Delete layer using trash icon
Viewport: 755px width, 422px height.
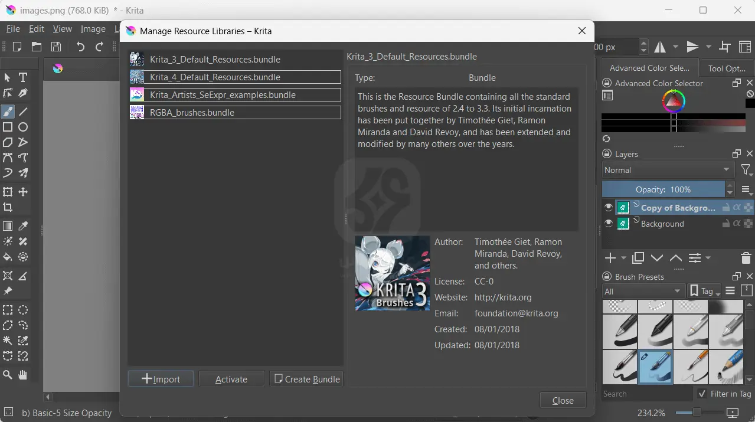(746, 258)
